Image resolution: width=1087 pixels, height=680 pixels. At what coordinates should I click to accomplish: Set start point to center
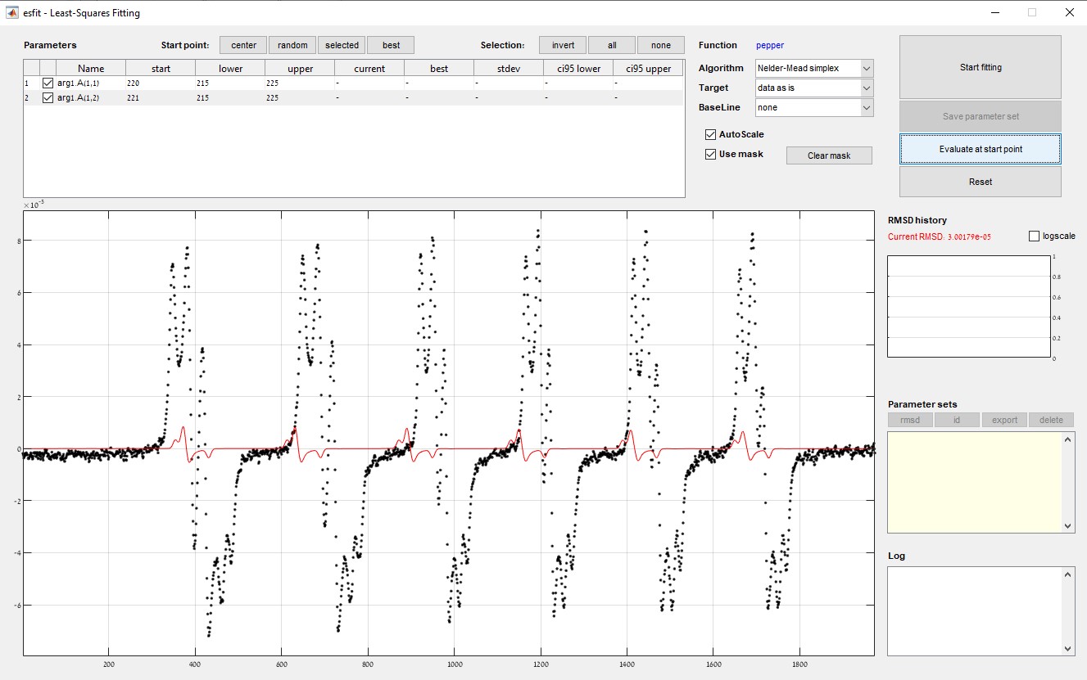coord(243,45)
